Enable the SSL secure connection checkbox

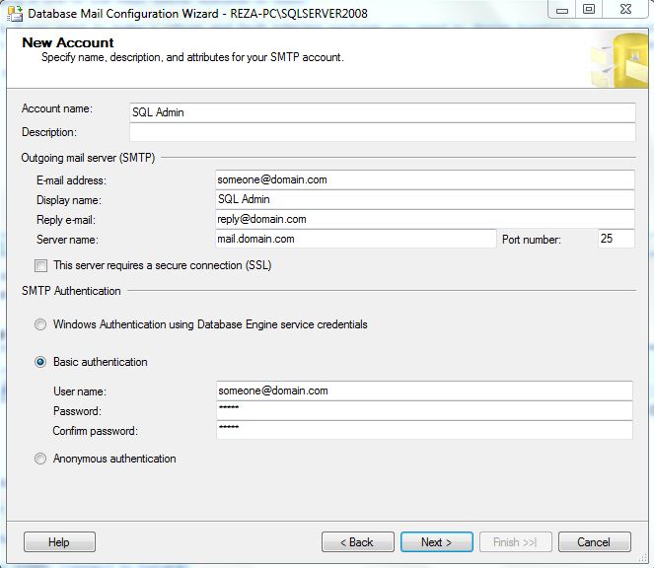point(40,265)
